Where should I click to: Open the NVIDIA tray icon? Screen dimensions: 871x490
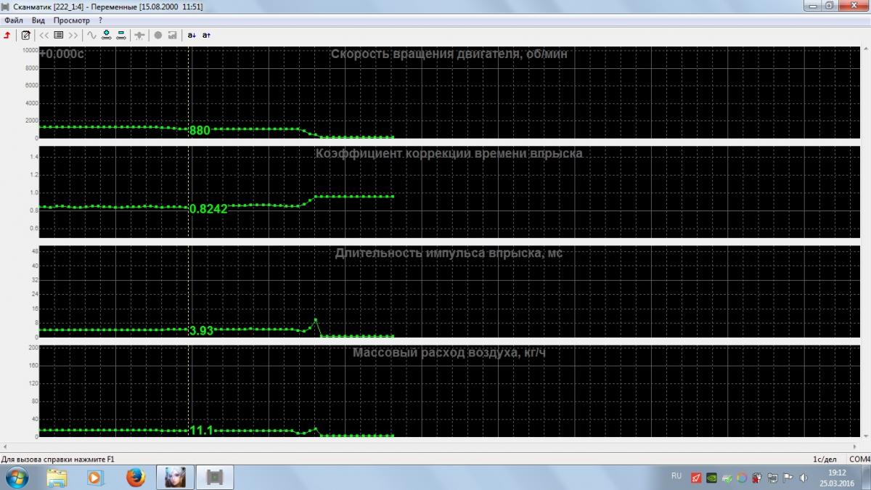tap(711, 478)
